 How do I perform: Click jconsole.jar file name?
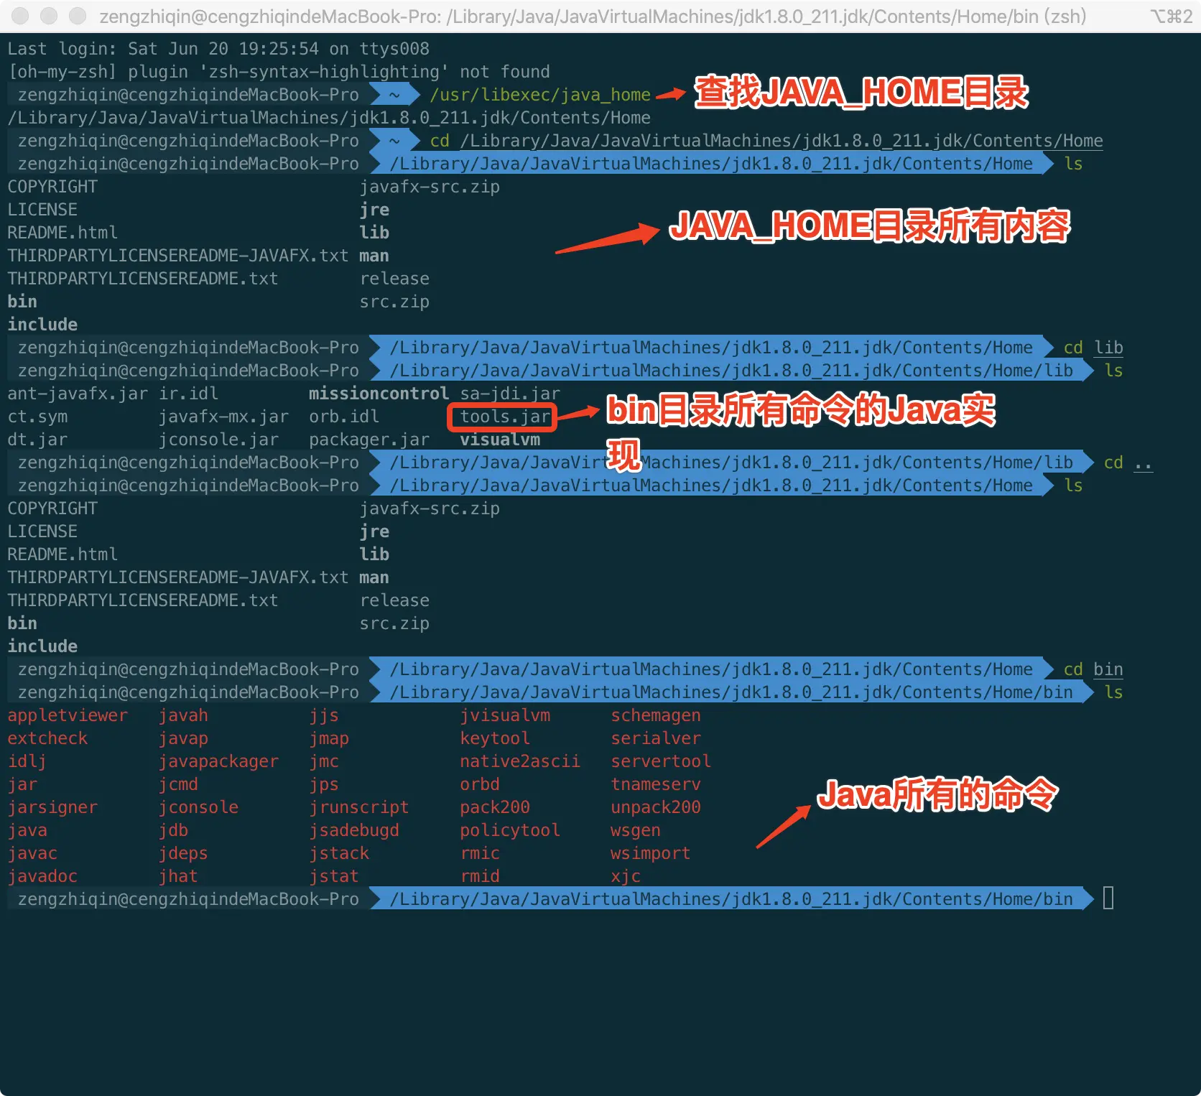pyautogui.click(x=218, y=440)
